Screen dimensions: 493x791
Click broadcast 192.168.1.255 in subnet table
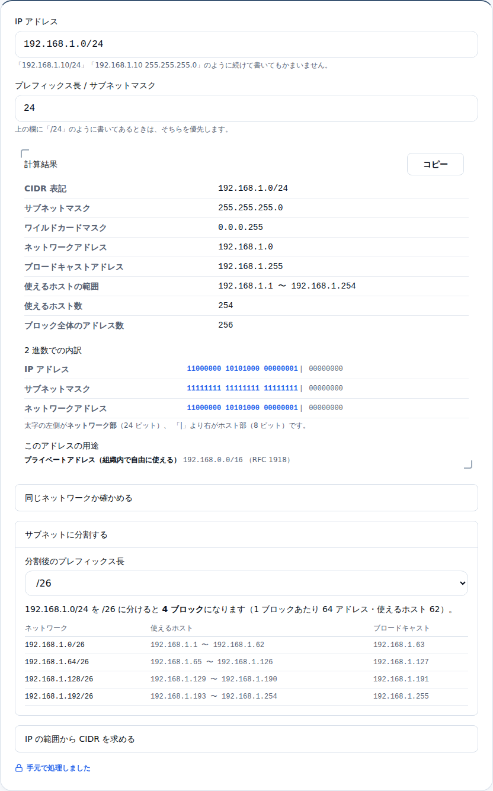(x=401, y=697)
